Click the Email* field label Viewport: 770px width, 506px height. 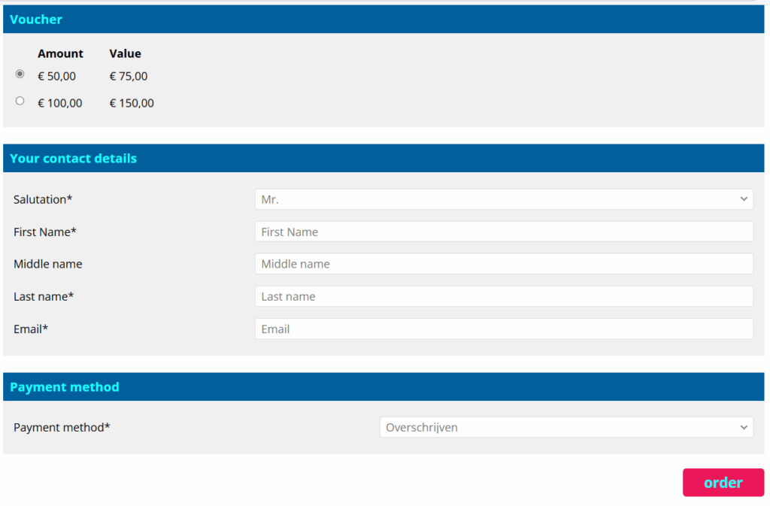coord(30,329)
